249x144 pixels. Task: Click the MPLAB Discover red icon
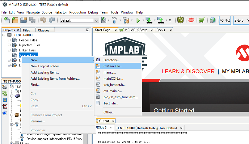[191, 20]
